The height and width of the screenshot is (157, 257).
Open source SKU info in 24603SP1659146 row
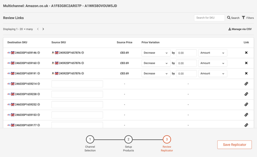[83, 52]
